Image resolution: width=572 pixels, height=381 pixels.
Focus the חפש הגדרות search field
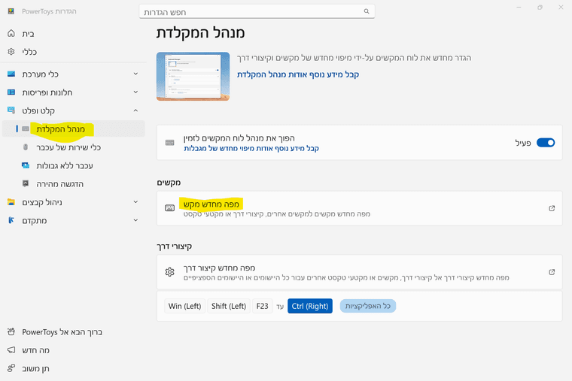[257, 12]
